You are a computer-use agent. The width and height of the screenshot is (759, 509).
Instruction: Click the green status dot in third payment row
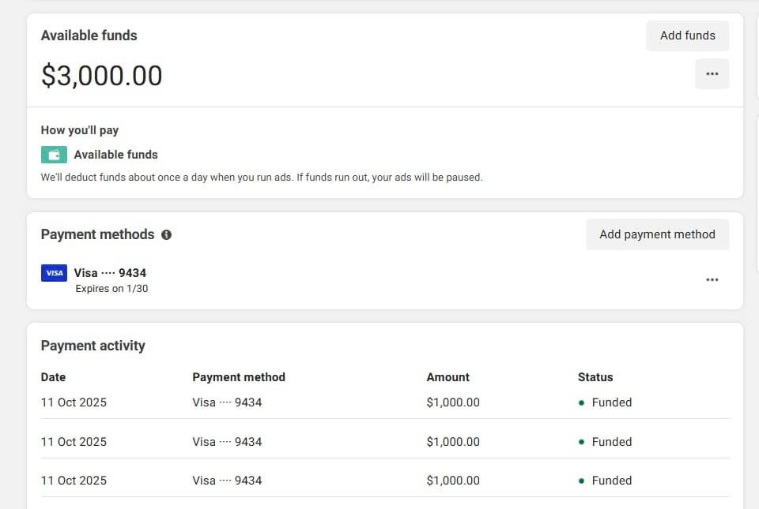582,481
